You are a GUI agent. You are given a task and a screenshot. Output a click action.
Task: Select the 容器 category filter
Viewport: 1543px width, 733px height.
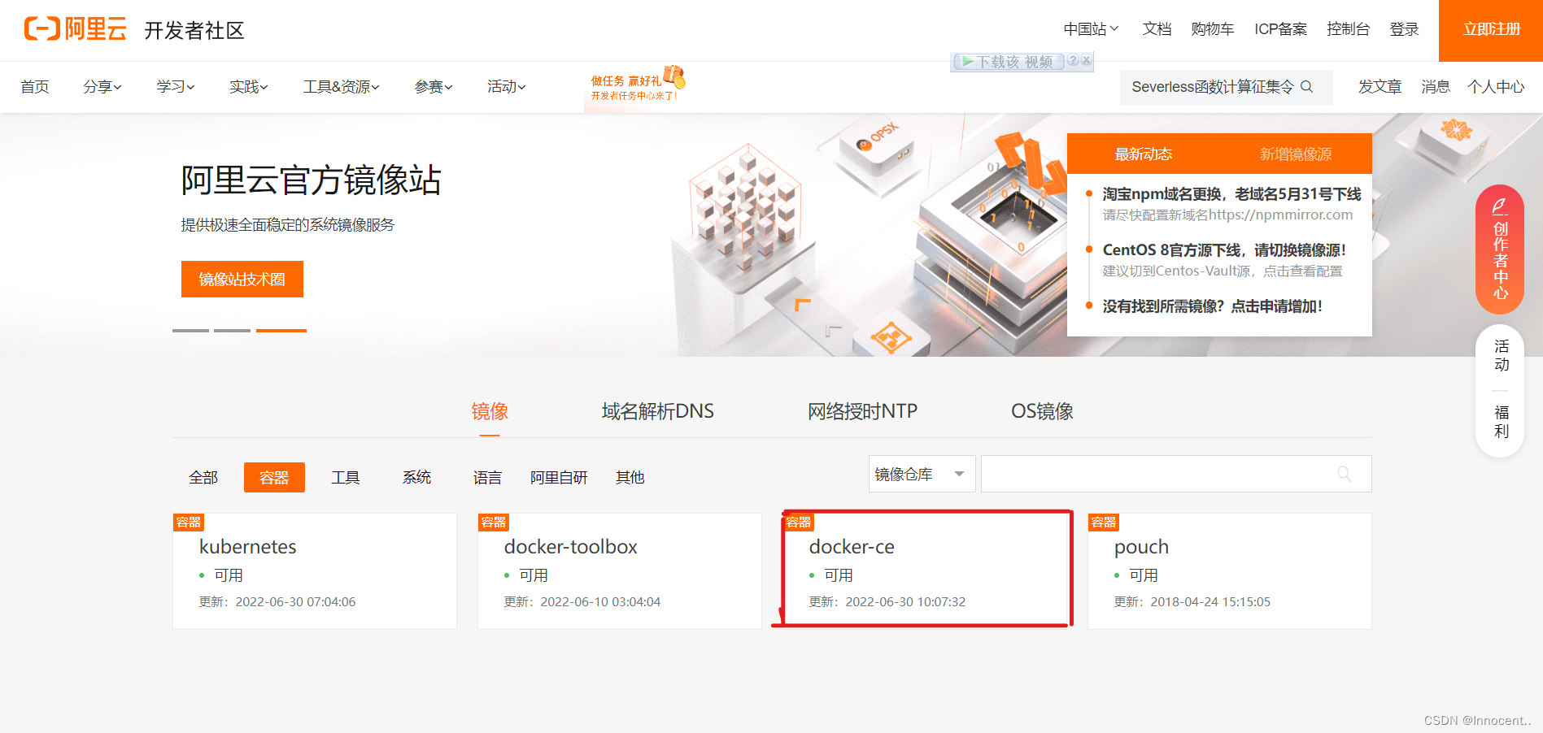coord(274,478)
